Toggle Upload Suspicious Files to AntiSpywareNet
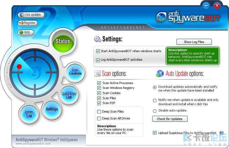This screenshot has width=229, height=148. pos(155,133)
